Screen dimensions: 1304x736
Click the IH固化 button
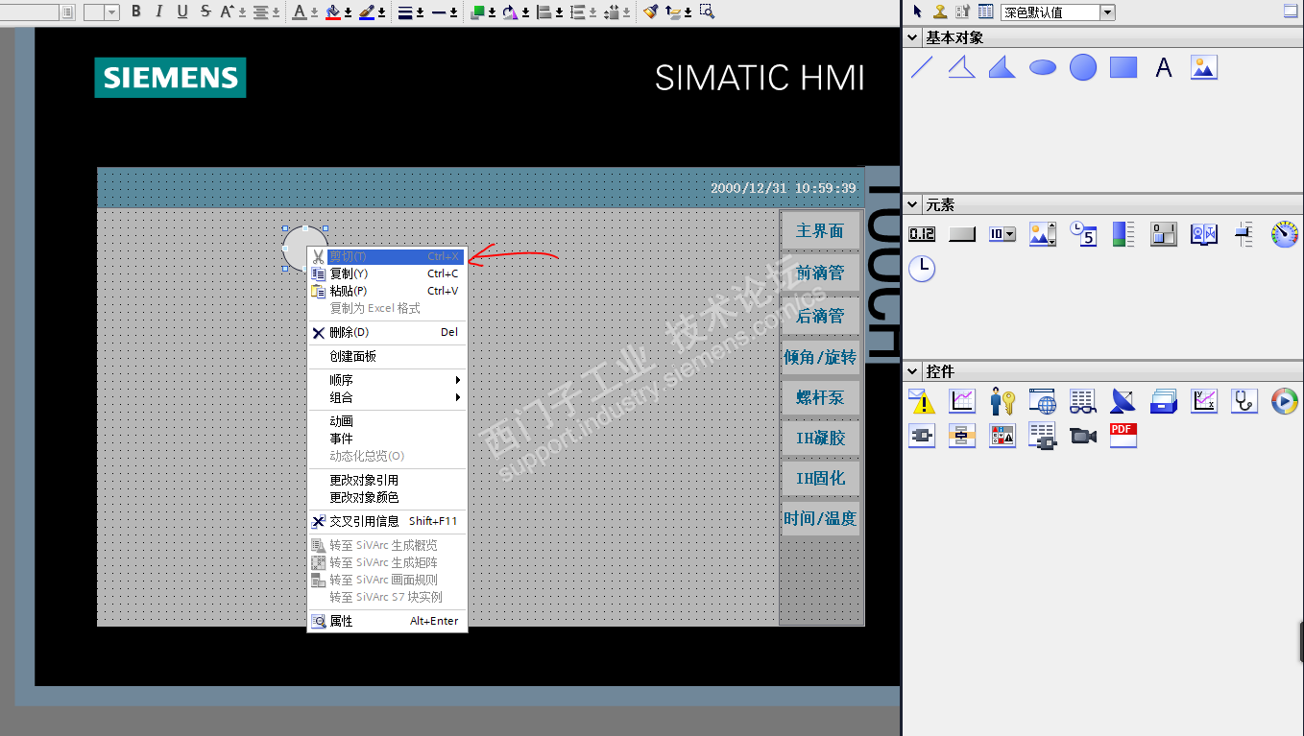(820, 478)
